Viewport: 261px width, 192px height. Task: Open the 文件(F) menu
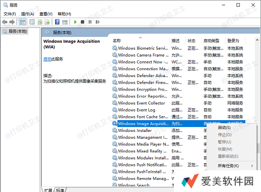coord(10,13)
